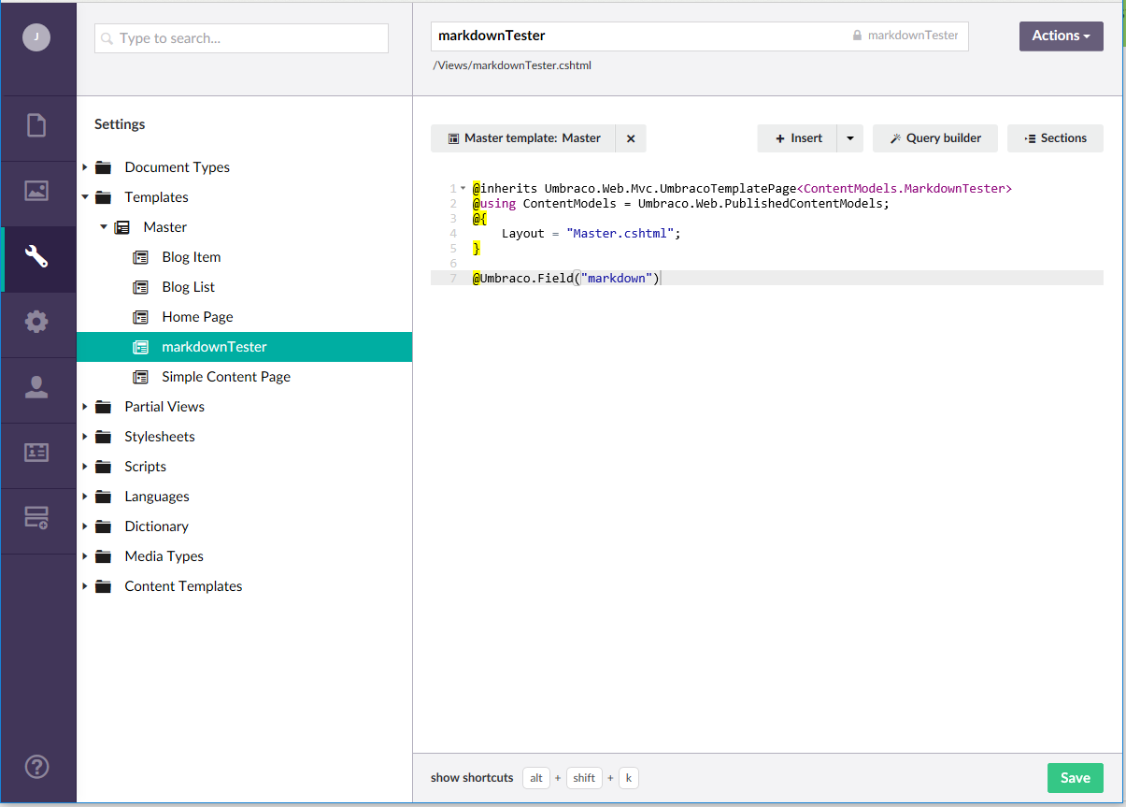Collapse the Templates tree node
This screenshot has width=1126, height=807.
85,197
